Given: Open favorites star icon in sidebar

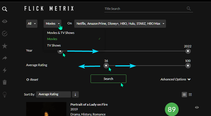Looking at the screenshot, I should point(5,46).
